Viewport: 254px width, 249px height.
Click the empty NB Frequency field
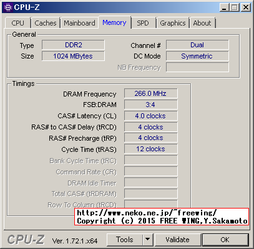pos(197,67)
